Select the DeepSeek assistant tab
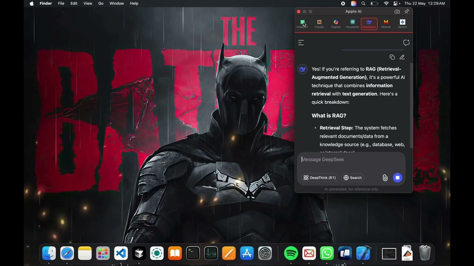This screenshot has height=266, width=474. click(369, 24)
